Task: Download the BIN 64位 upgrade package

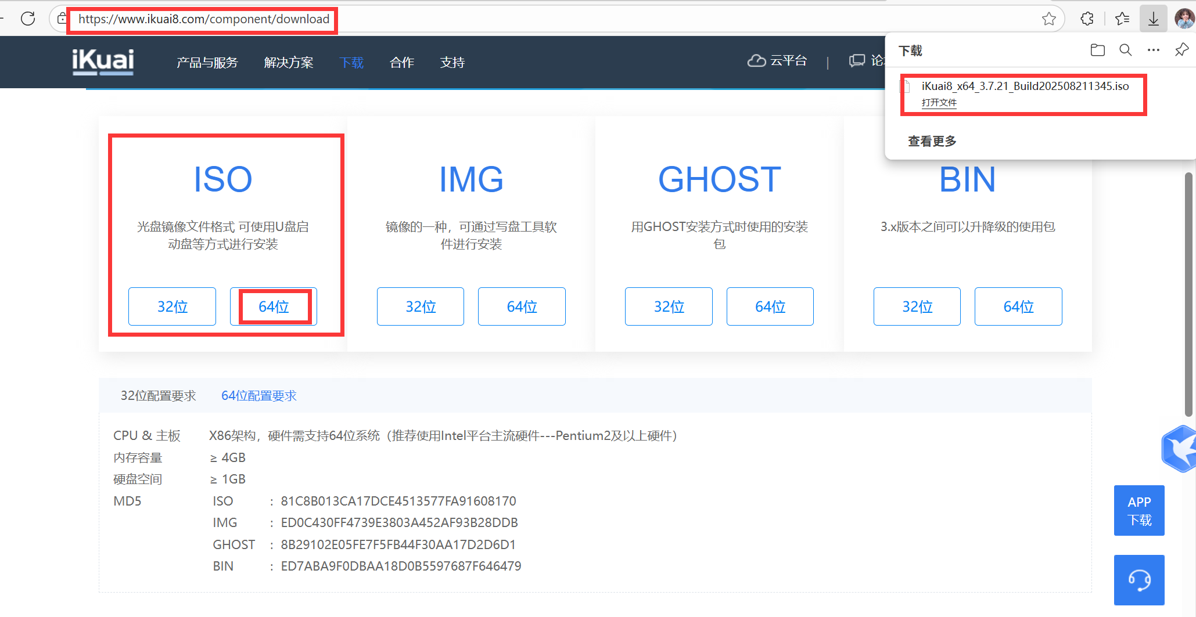Action: [x=1018, y=306]
